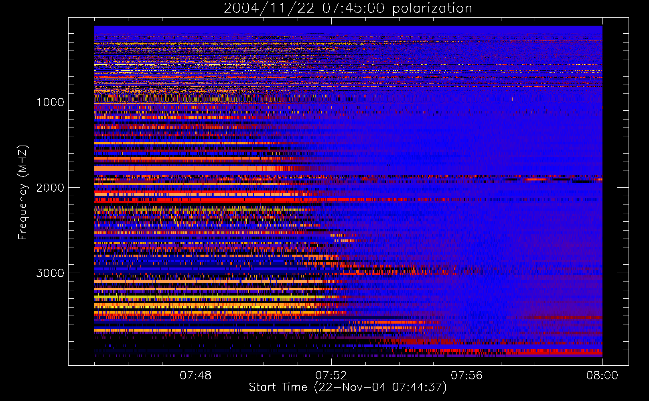Click the plot title '2004/11/22 07:45:00 polarization'
This screenshot has width=649, height=401.
coord(348,8)
